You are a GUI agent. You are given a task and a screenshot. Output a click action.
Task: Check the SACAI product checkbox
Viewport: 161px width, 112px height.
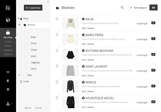[57, 19]
